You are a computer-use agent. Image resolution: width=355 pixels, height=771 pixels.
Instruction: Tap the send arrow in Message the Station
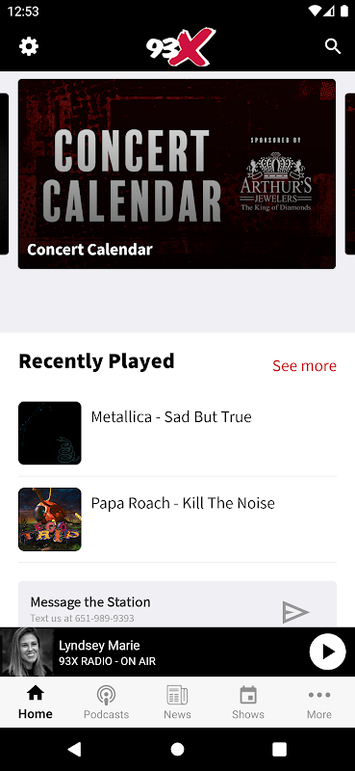tap(295, 612)
